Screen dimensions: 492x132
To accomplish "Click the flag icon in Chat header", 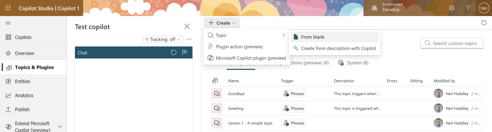I will 184,52.
